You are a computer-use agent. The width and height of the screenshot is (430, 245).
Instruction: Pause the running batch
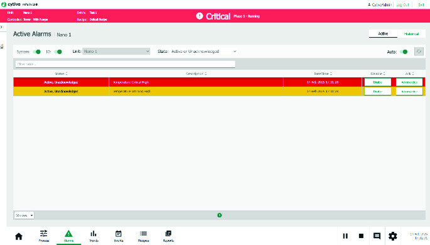(x=345, y=236)
